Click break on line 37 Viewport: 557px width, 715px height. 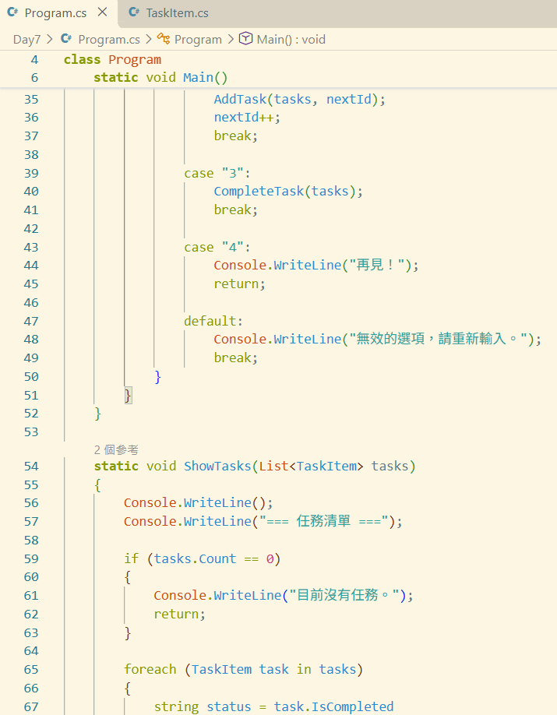click(236, 136)
